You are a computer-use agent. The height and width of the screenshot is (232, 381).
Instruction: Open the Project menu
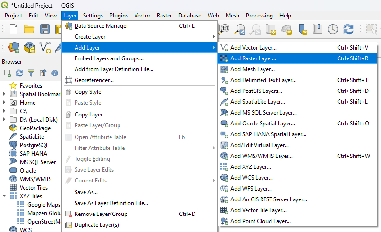[13, 16]
